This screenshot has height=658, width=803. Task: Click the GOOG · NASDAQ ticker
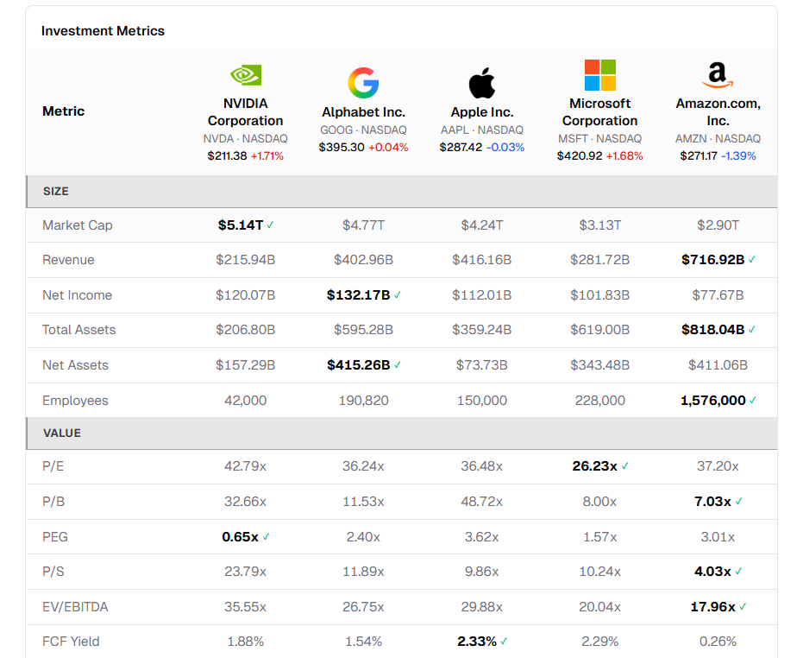tap(363, 130)
